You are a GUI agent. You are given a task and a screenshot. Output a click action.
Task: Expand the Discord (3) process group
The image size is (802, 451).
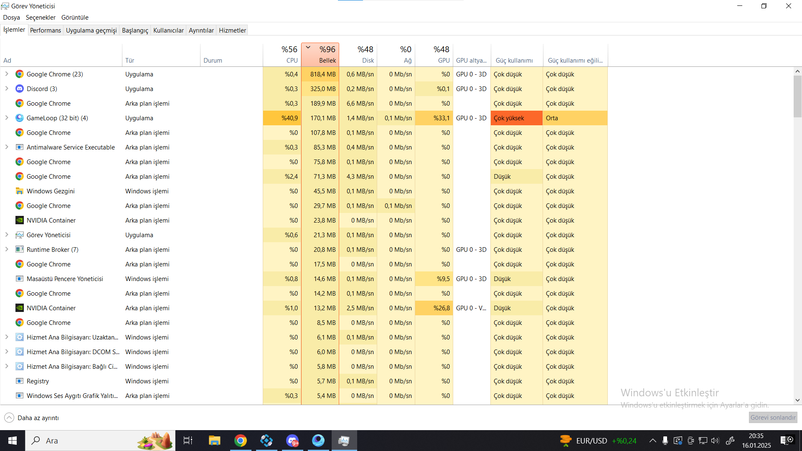pos(7,89)
